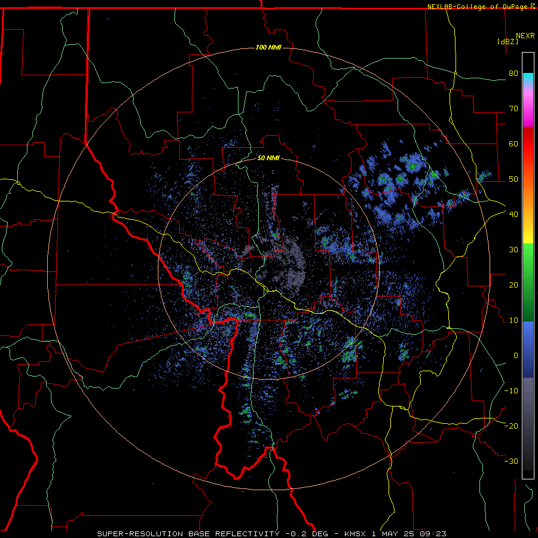Click the 10 value on the dBZ scale
The height and width of the screenshot is (538, 538).
click(x=513, y=320)
